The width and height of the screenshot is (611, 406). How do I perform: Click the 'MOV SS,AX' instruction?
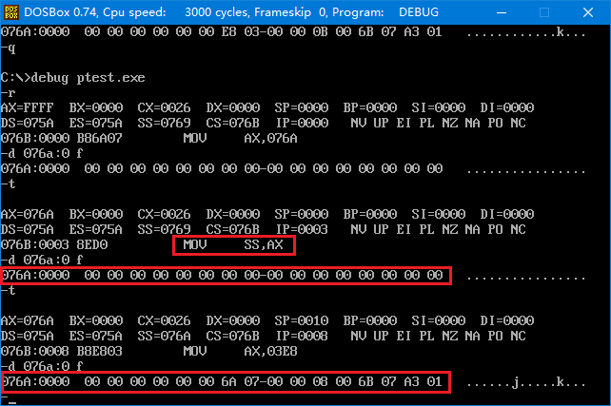tap(233, 245)
